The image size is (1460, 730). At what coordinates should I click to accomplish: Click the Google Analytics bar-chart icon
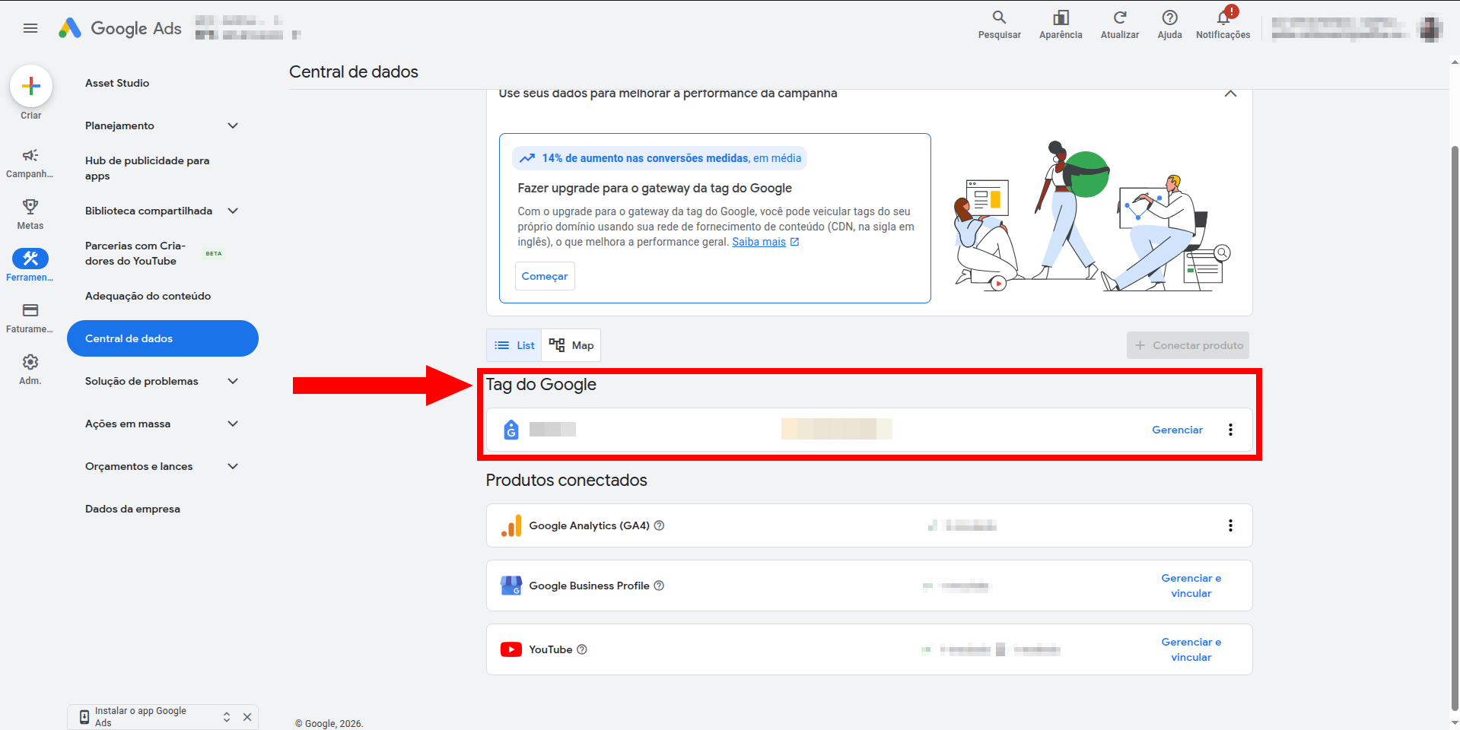pyautogui.click(x=511, y=525)
